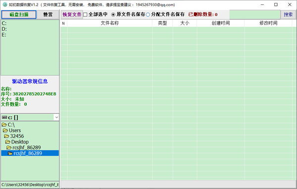Select the Users folder in the tree
The width and height of the screenshot is (297, 189).
tap(12, 130)
